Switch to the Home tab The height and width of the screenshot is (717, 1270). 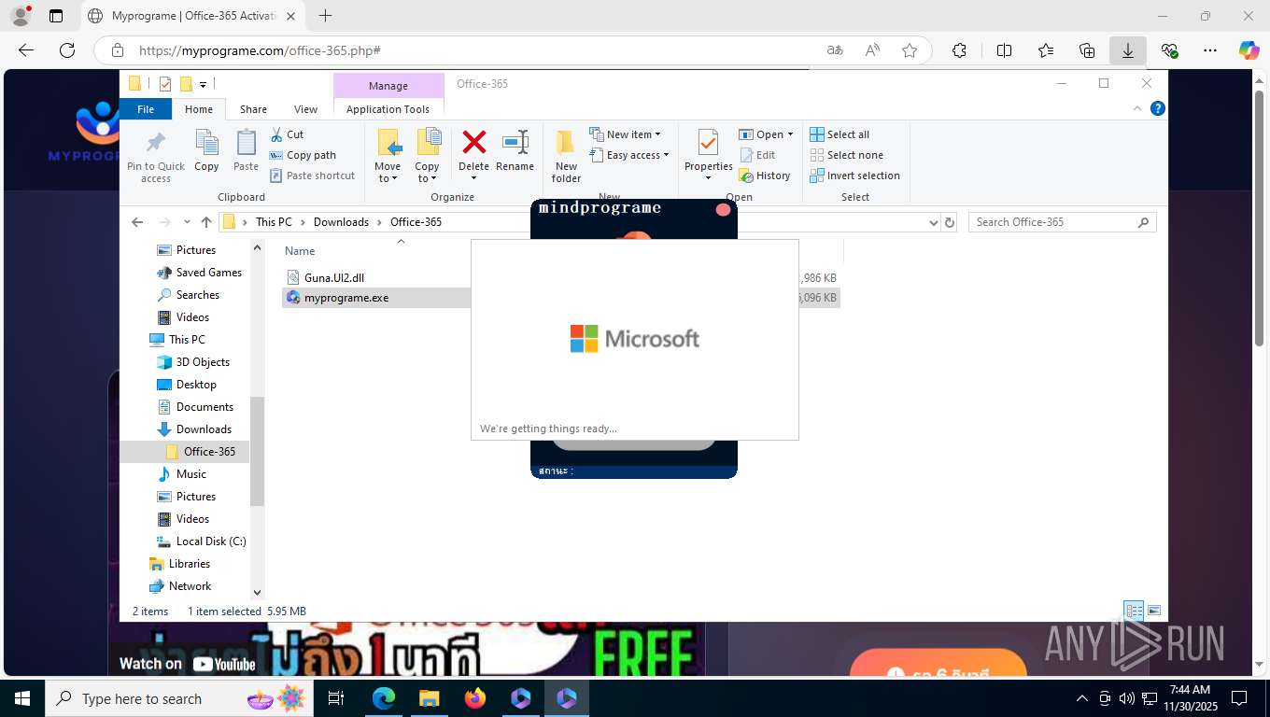pos(199,109)
